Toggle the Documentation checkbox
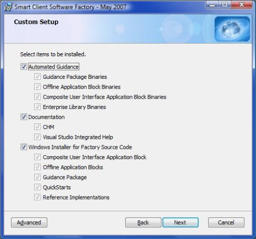256x239 pixels. [24, 117]
